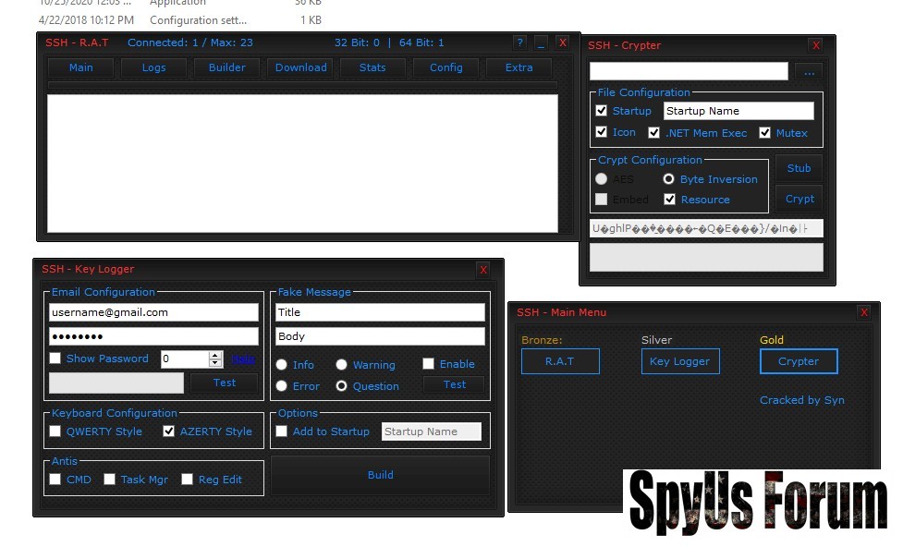This screenshot has width=903, height=547.
Task: Toggle the Show Password checkbox
Action: pos(55,359)
